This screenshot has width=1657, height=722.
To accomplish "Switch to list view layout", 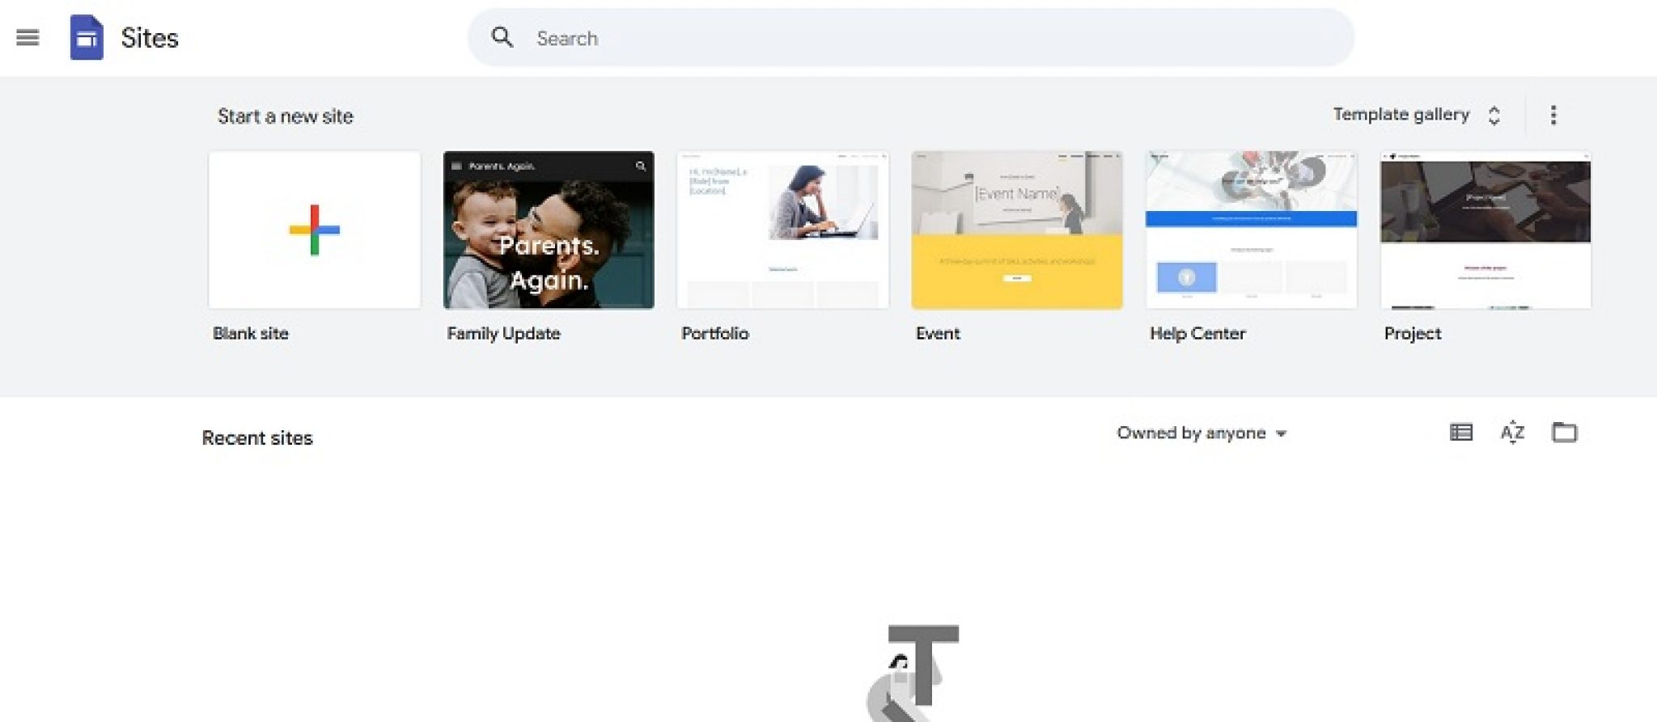I will click(x=1460, y=433).
